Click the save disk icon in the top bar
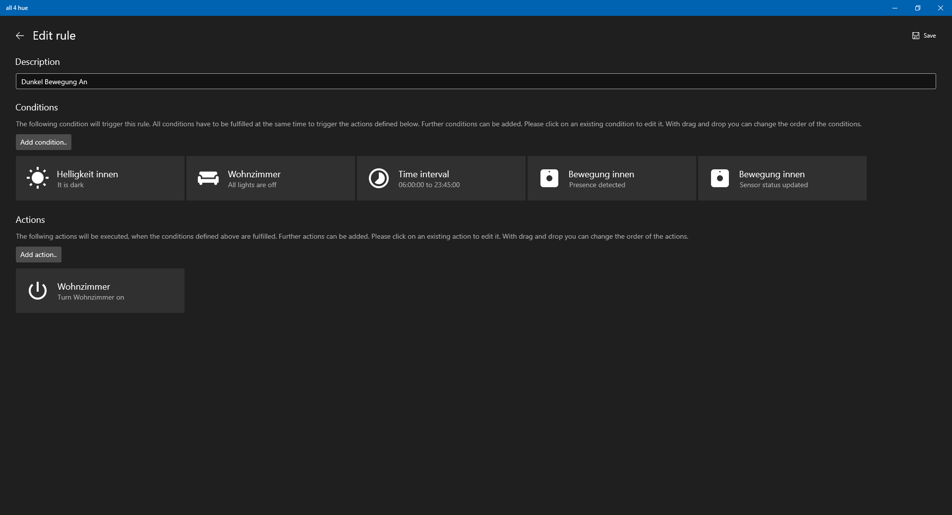This screenshot has width=952, height=515. tap(915, 35)
